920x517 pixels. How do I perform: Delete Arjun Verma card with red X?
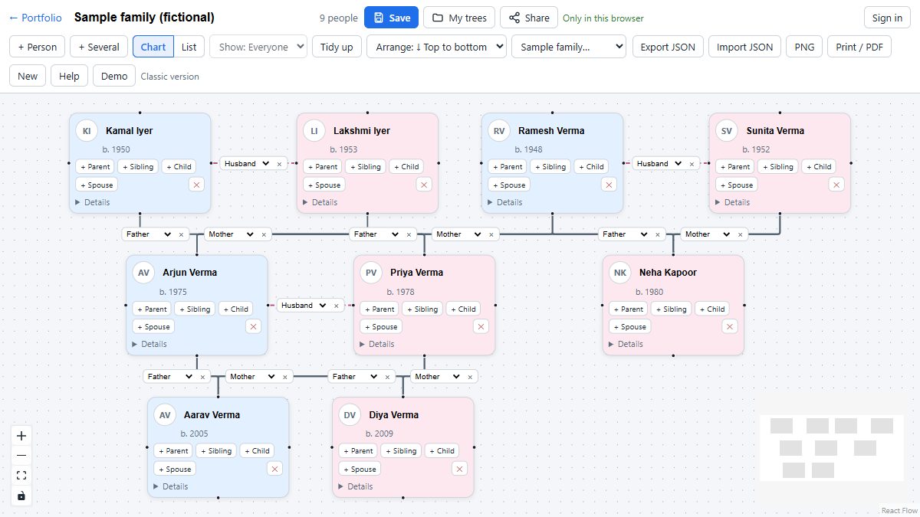pos(254,326)
